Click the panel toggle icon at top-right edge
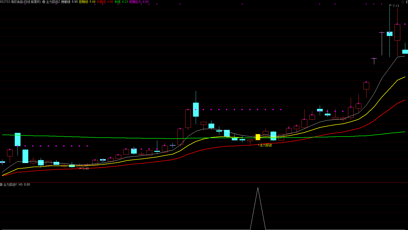408x230 pixels. 406,2
